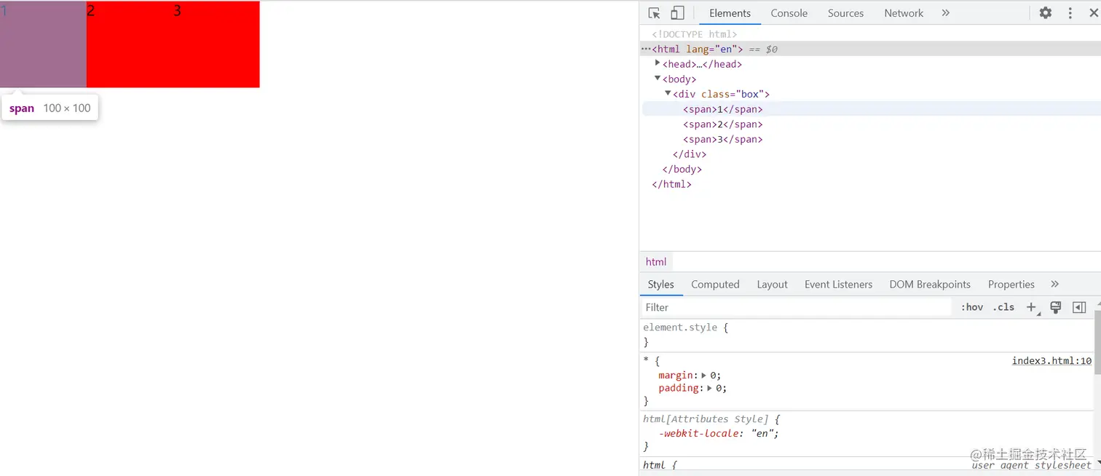1101x476 pixels.
Task: Click the number 3 in red box
Action: pos(177,10)
